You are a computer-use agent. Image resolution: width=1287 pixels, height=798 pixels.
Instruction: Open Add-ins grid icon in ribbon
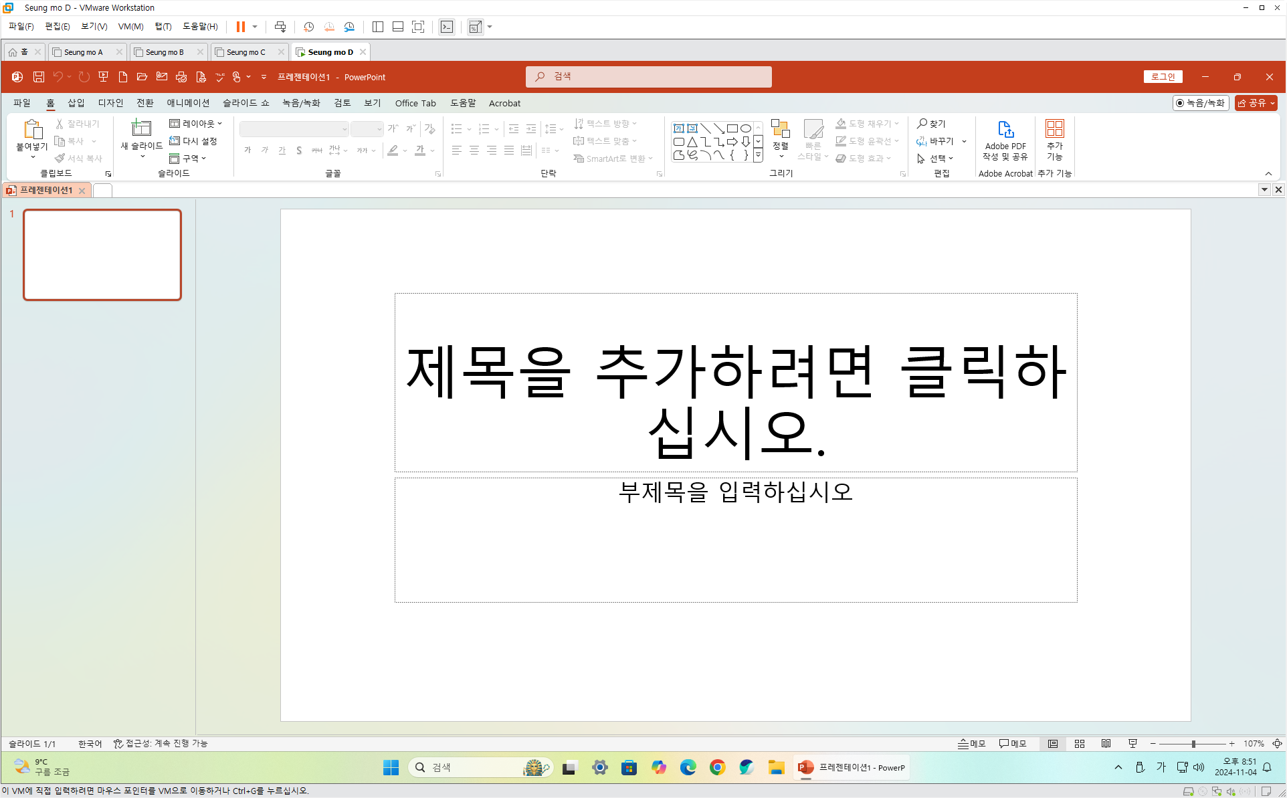[x=1054, y=129]
